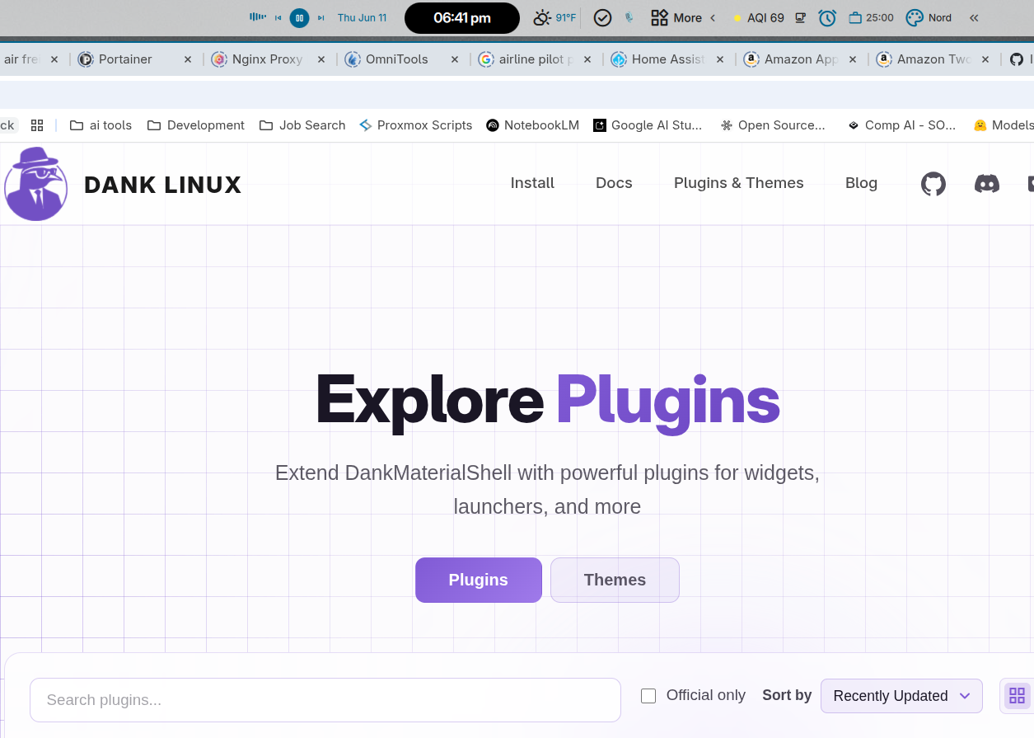This screenshot has width=1034, height=738.
Task: Close the Portainer tab
Action: 188,59
